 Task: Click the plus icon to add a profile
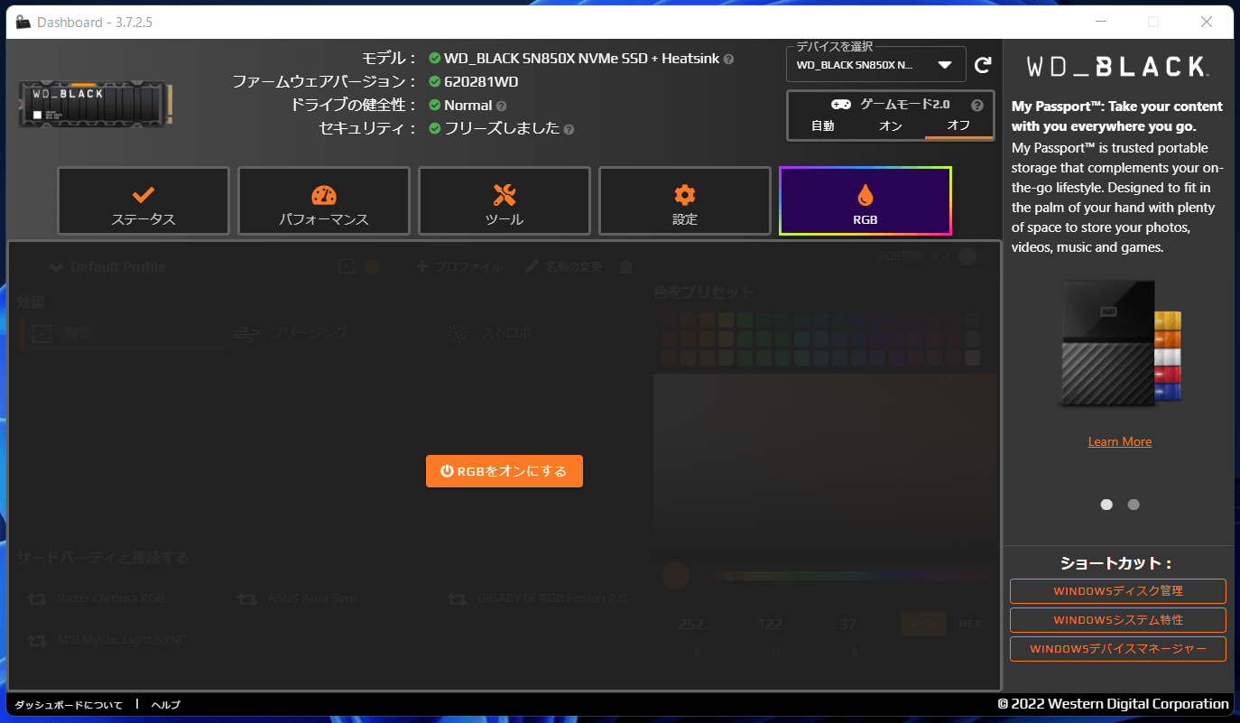tap(422, 267)
